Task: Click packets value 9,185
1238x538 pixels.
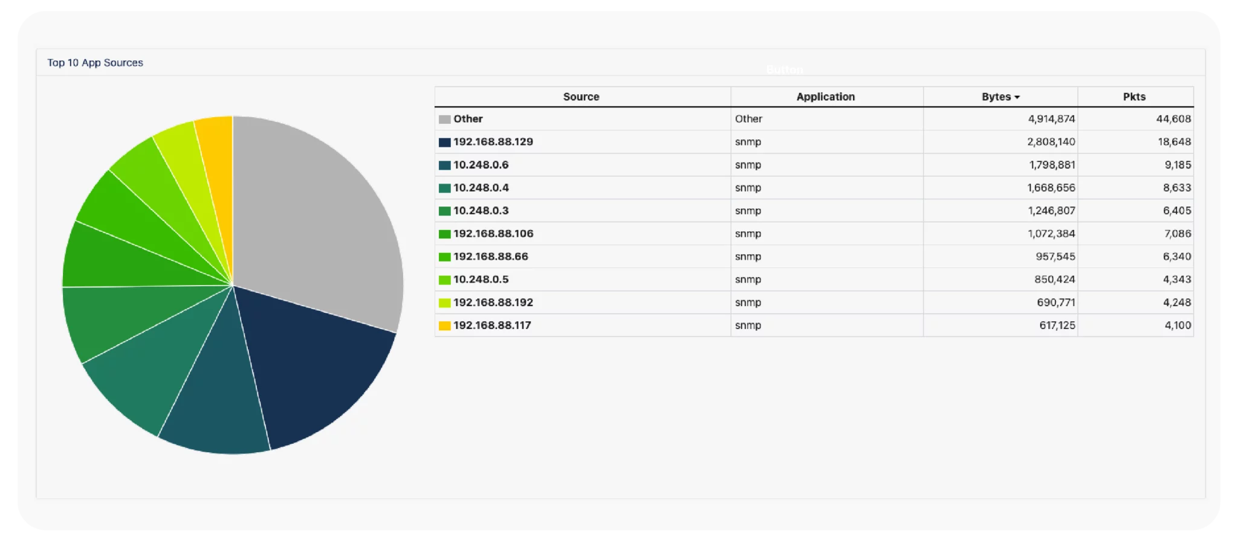Action: click(x=1178, y=165)
